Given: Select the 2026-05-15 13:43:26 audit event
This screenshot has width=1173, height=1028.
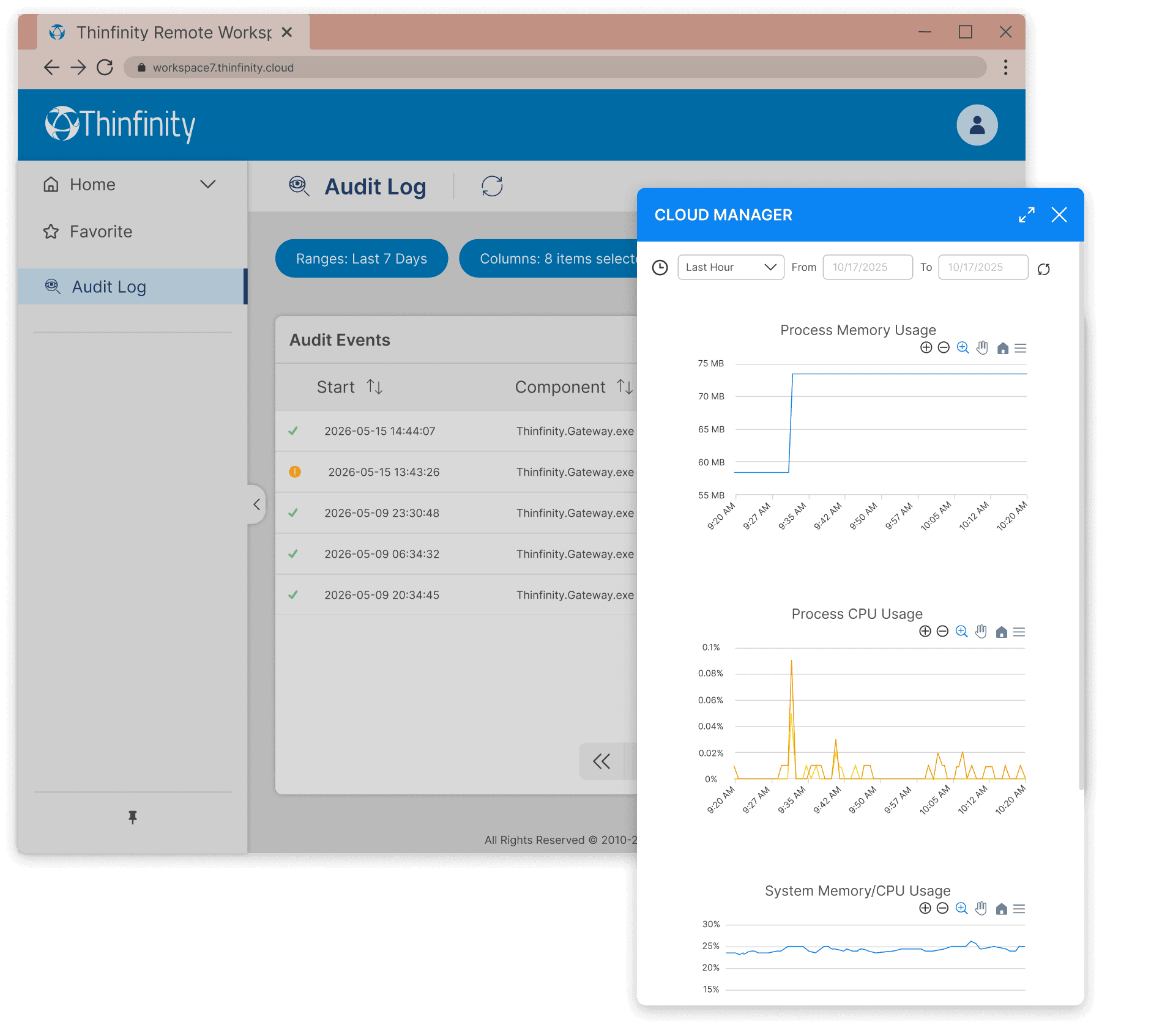Looking at the screenshot, I should (x=456, y=472).
